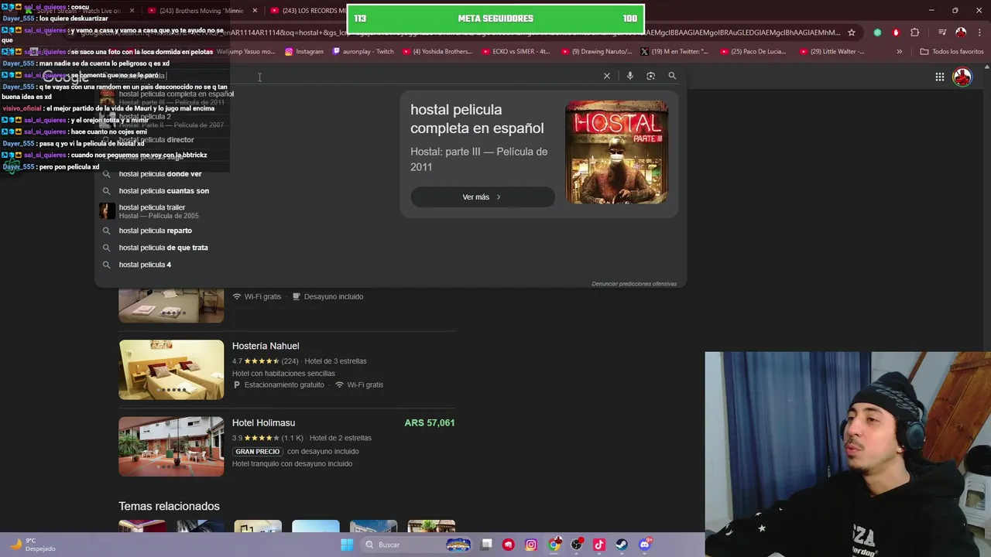Open the Hostería Nahuel room photo

tap(171, 370)
